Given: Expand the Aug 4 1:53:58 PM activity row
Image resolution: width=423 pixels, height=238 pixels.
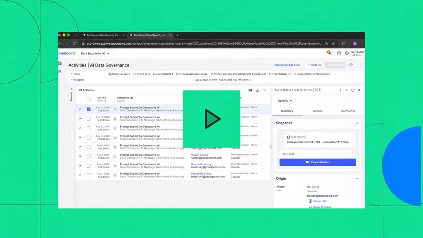Looking at the screenshot, I should (80, 175).
